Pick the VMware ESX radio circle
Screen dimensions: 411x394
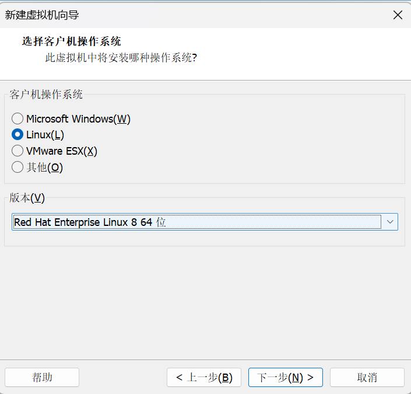(x=17, y=151)
